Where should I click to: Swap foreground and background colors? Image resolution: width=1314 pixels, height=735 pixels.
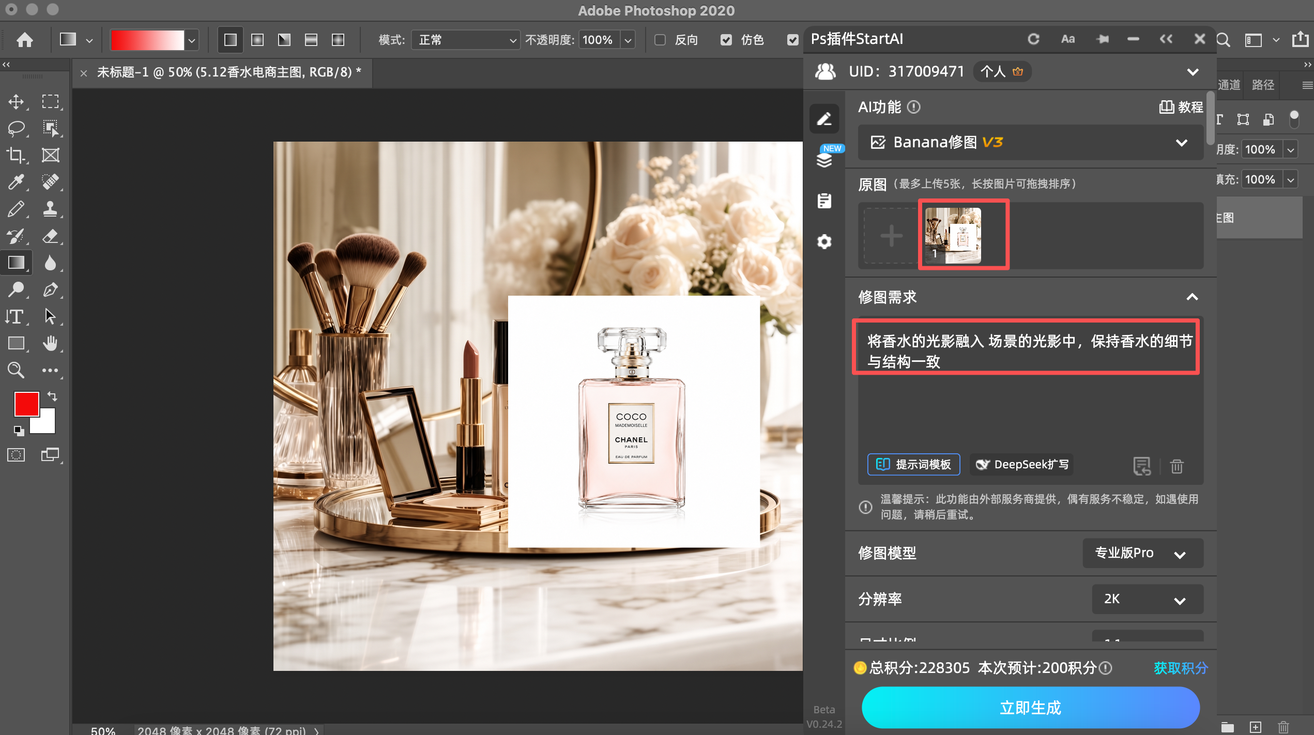point(52,397)
